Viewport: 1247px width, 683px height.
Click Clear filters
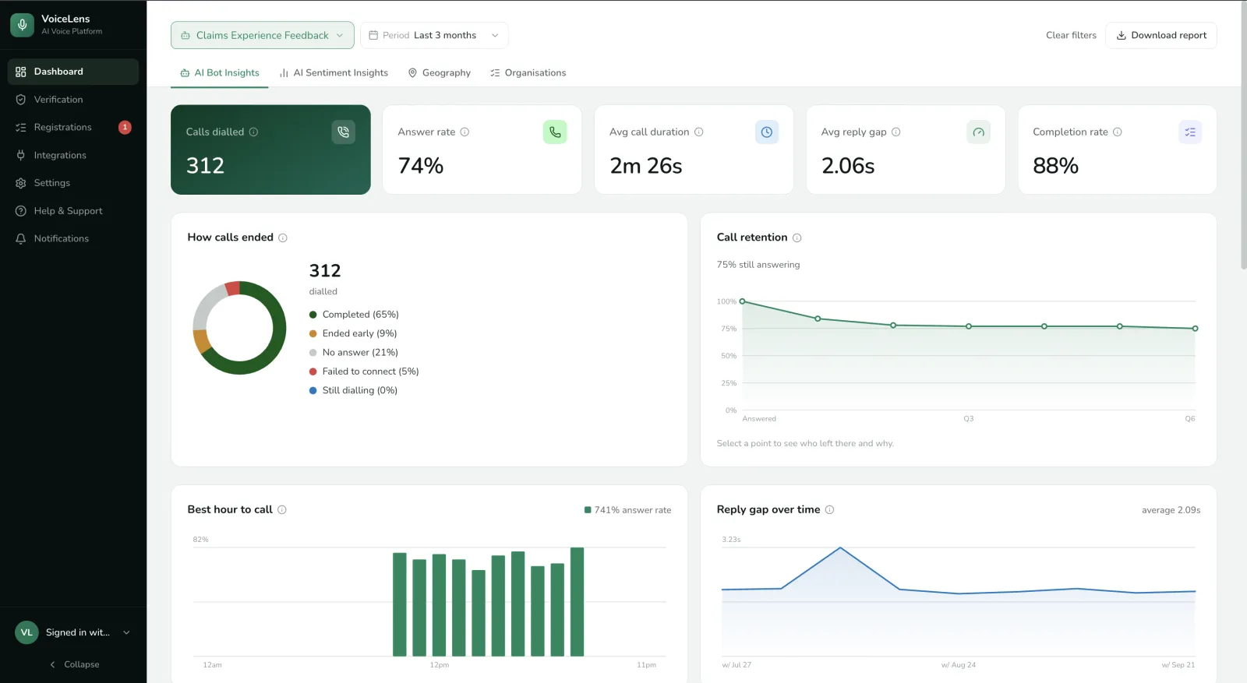(x=1071, y=35)
